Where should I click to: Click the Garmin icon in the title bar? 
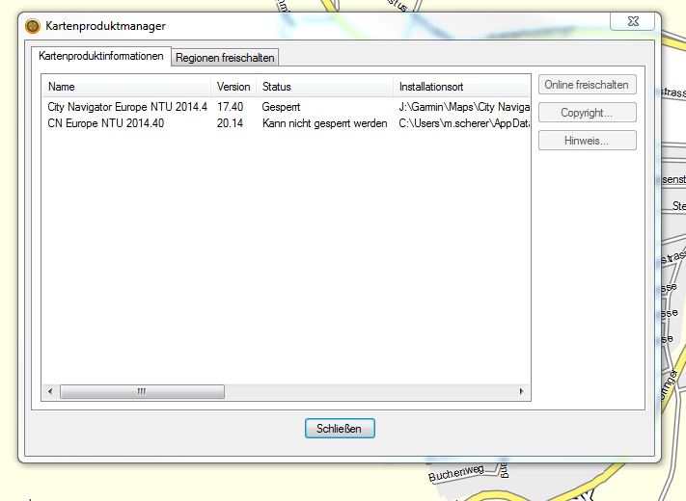(33, 26)
